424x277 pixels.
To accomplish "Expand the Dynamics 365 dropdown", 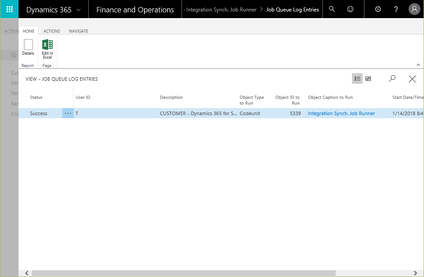I will pyautogui.click(x=79, y=10).
